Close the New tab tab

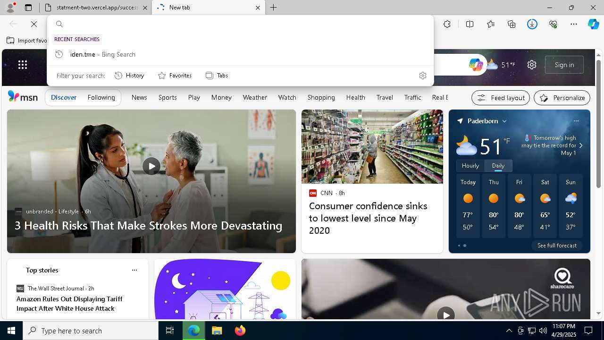pyautogui.click(x=258, y=8)
